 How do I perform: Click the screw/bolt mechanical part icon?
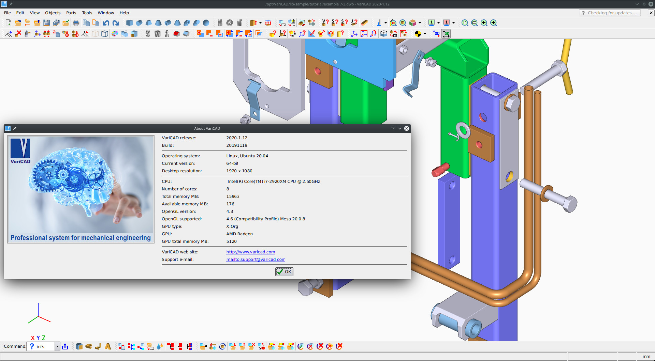click(220, 23)
